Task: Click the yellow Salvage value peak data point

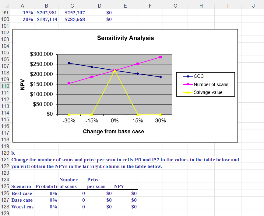Action: point(114,70)
